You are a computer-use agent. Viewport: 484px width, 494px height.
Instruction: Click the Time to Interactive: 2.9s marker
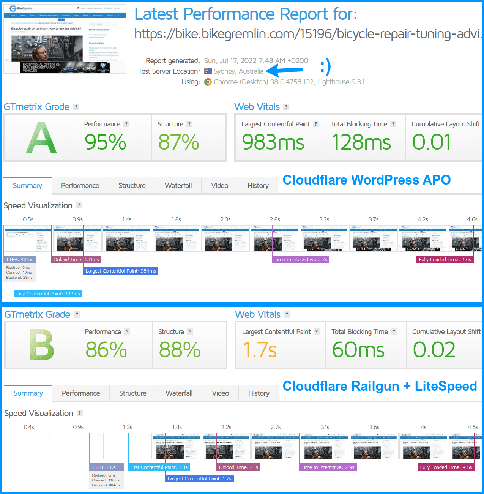328,467
